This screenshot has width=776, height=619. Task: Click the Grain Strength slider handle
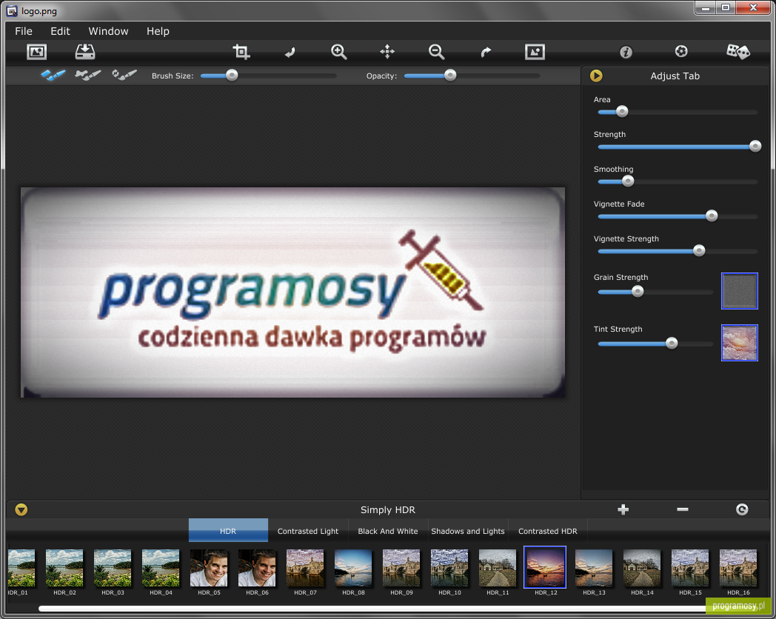638,292
